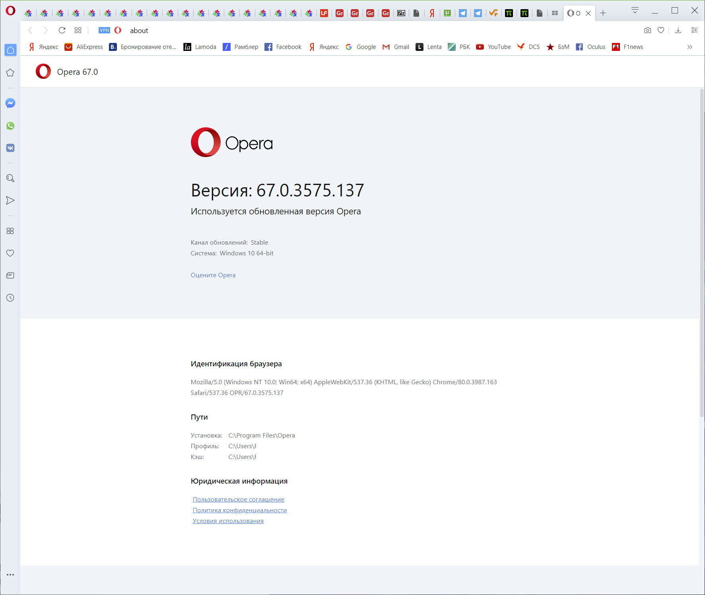Toggle the VPN badge in address bar
Screen dimensions: 705x595
click(104, 30)
